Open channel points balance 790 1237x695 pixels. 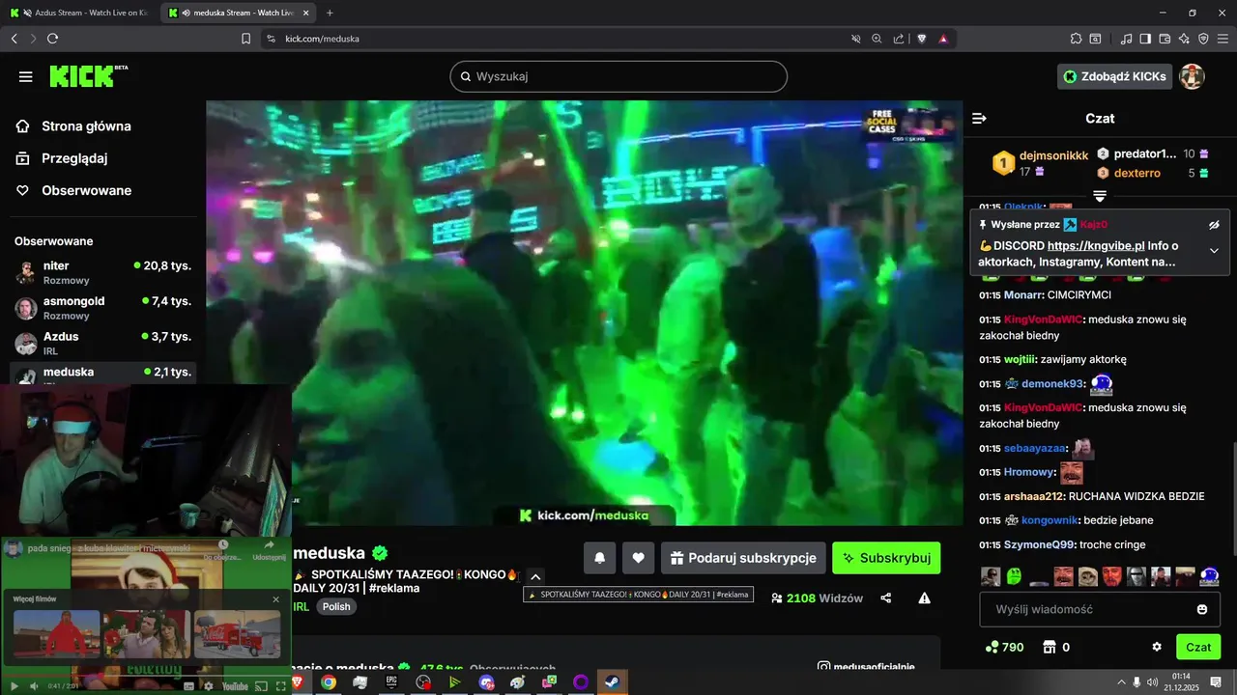pyautogui.click(x=1004, y=647)
